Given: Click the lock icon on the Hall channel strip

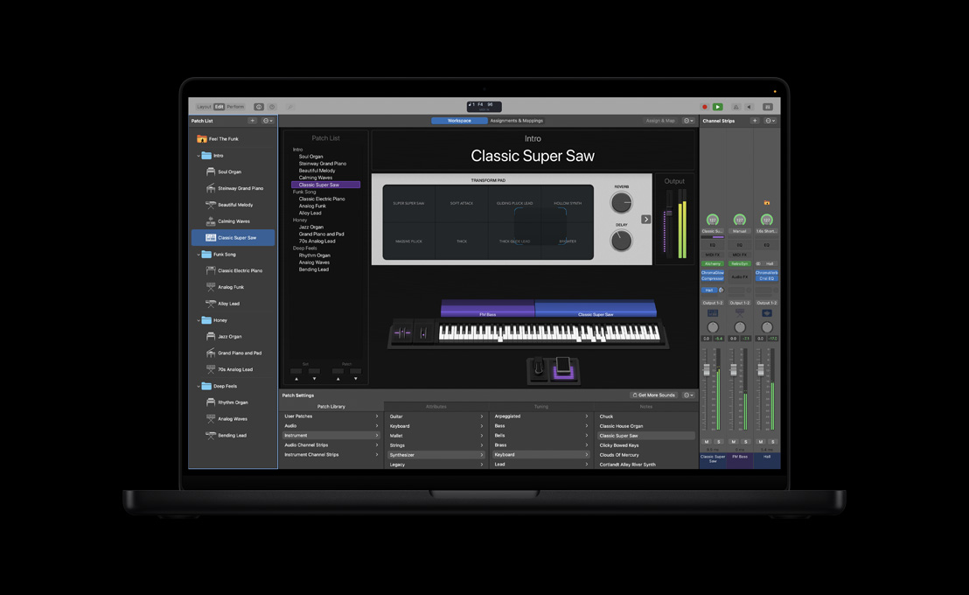Looking at the screenshot, I should (767, 203).
